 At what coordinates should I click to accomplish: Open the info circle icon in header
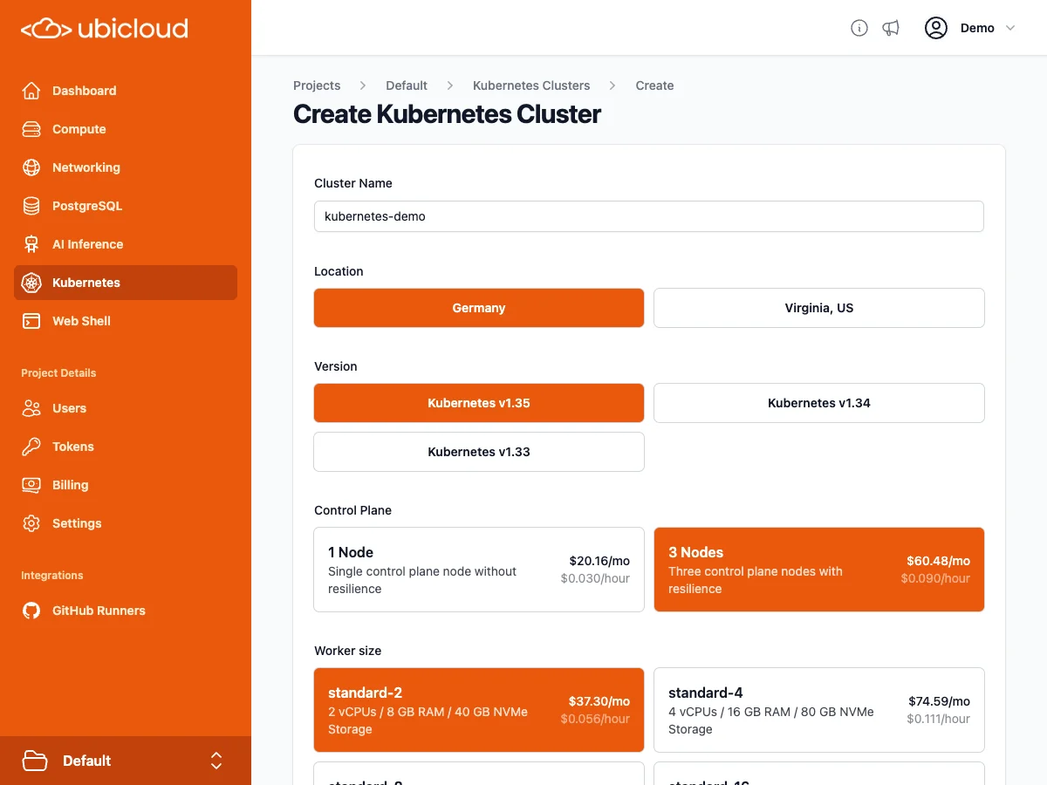coord(859,28)
